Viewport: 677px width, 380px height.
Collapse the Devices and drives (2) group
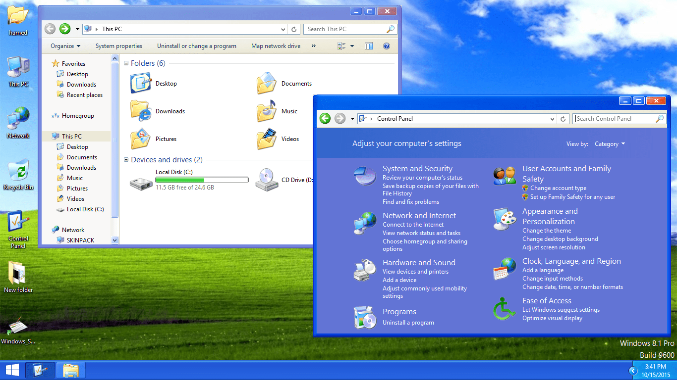pyautogui.click(x=126, y=160)
